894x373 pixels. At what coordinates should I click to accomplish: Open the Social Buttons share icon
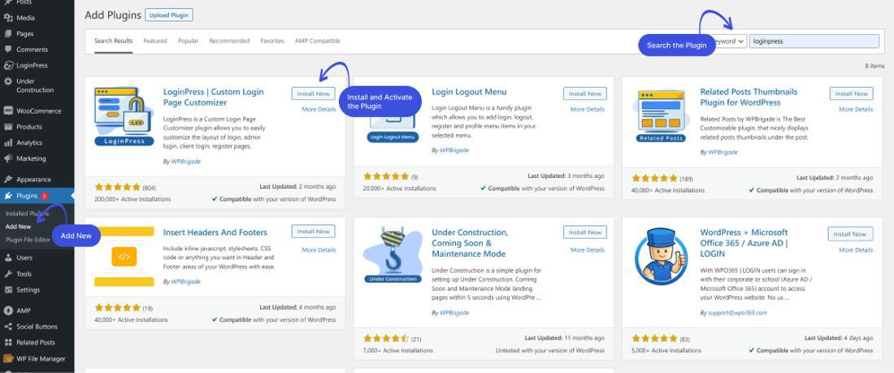point(8,327)
